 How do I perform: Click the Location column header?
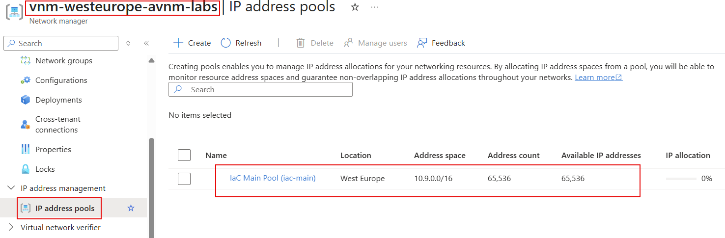(356, 155)
